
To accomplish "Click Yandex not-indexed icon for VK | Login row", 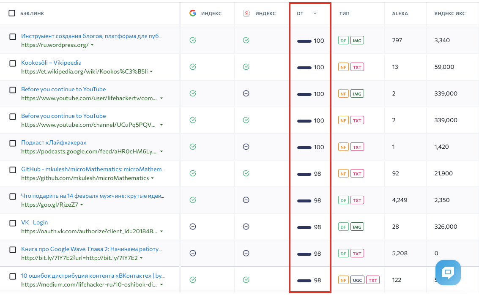I will coord(246,227).
